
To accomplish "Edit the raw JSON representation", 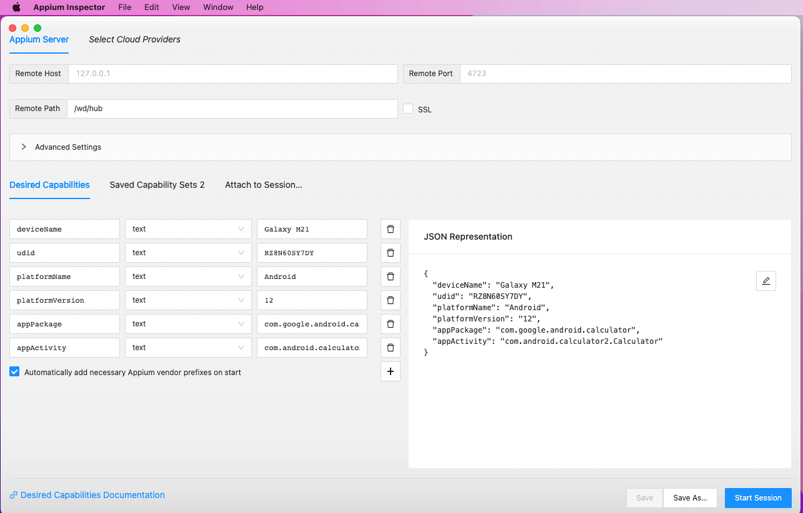I will coord(766,281).
